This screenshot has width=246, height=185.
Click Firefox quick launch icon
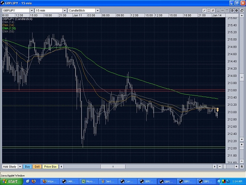(x=33, y=181)
